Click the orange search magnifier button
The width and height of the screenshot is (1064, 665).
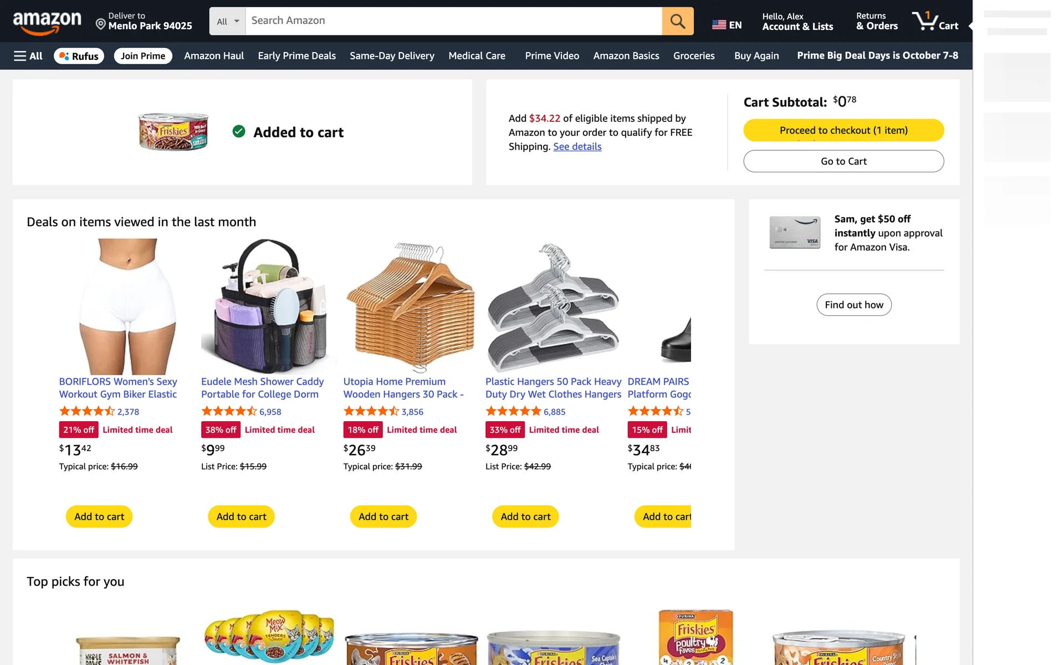(x=677, y=21)
